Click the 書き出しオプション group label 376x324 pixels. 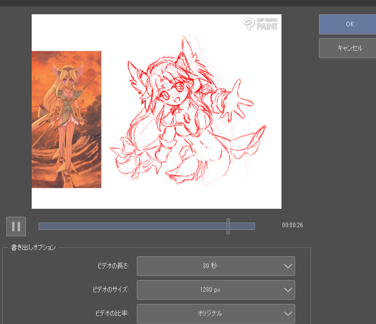click(33, 247)
